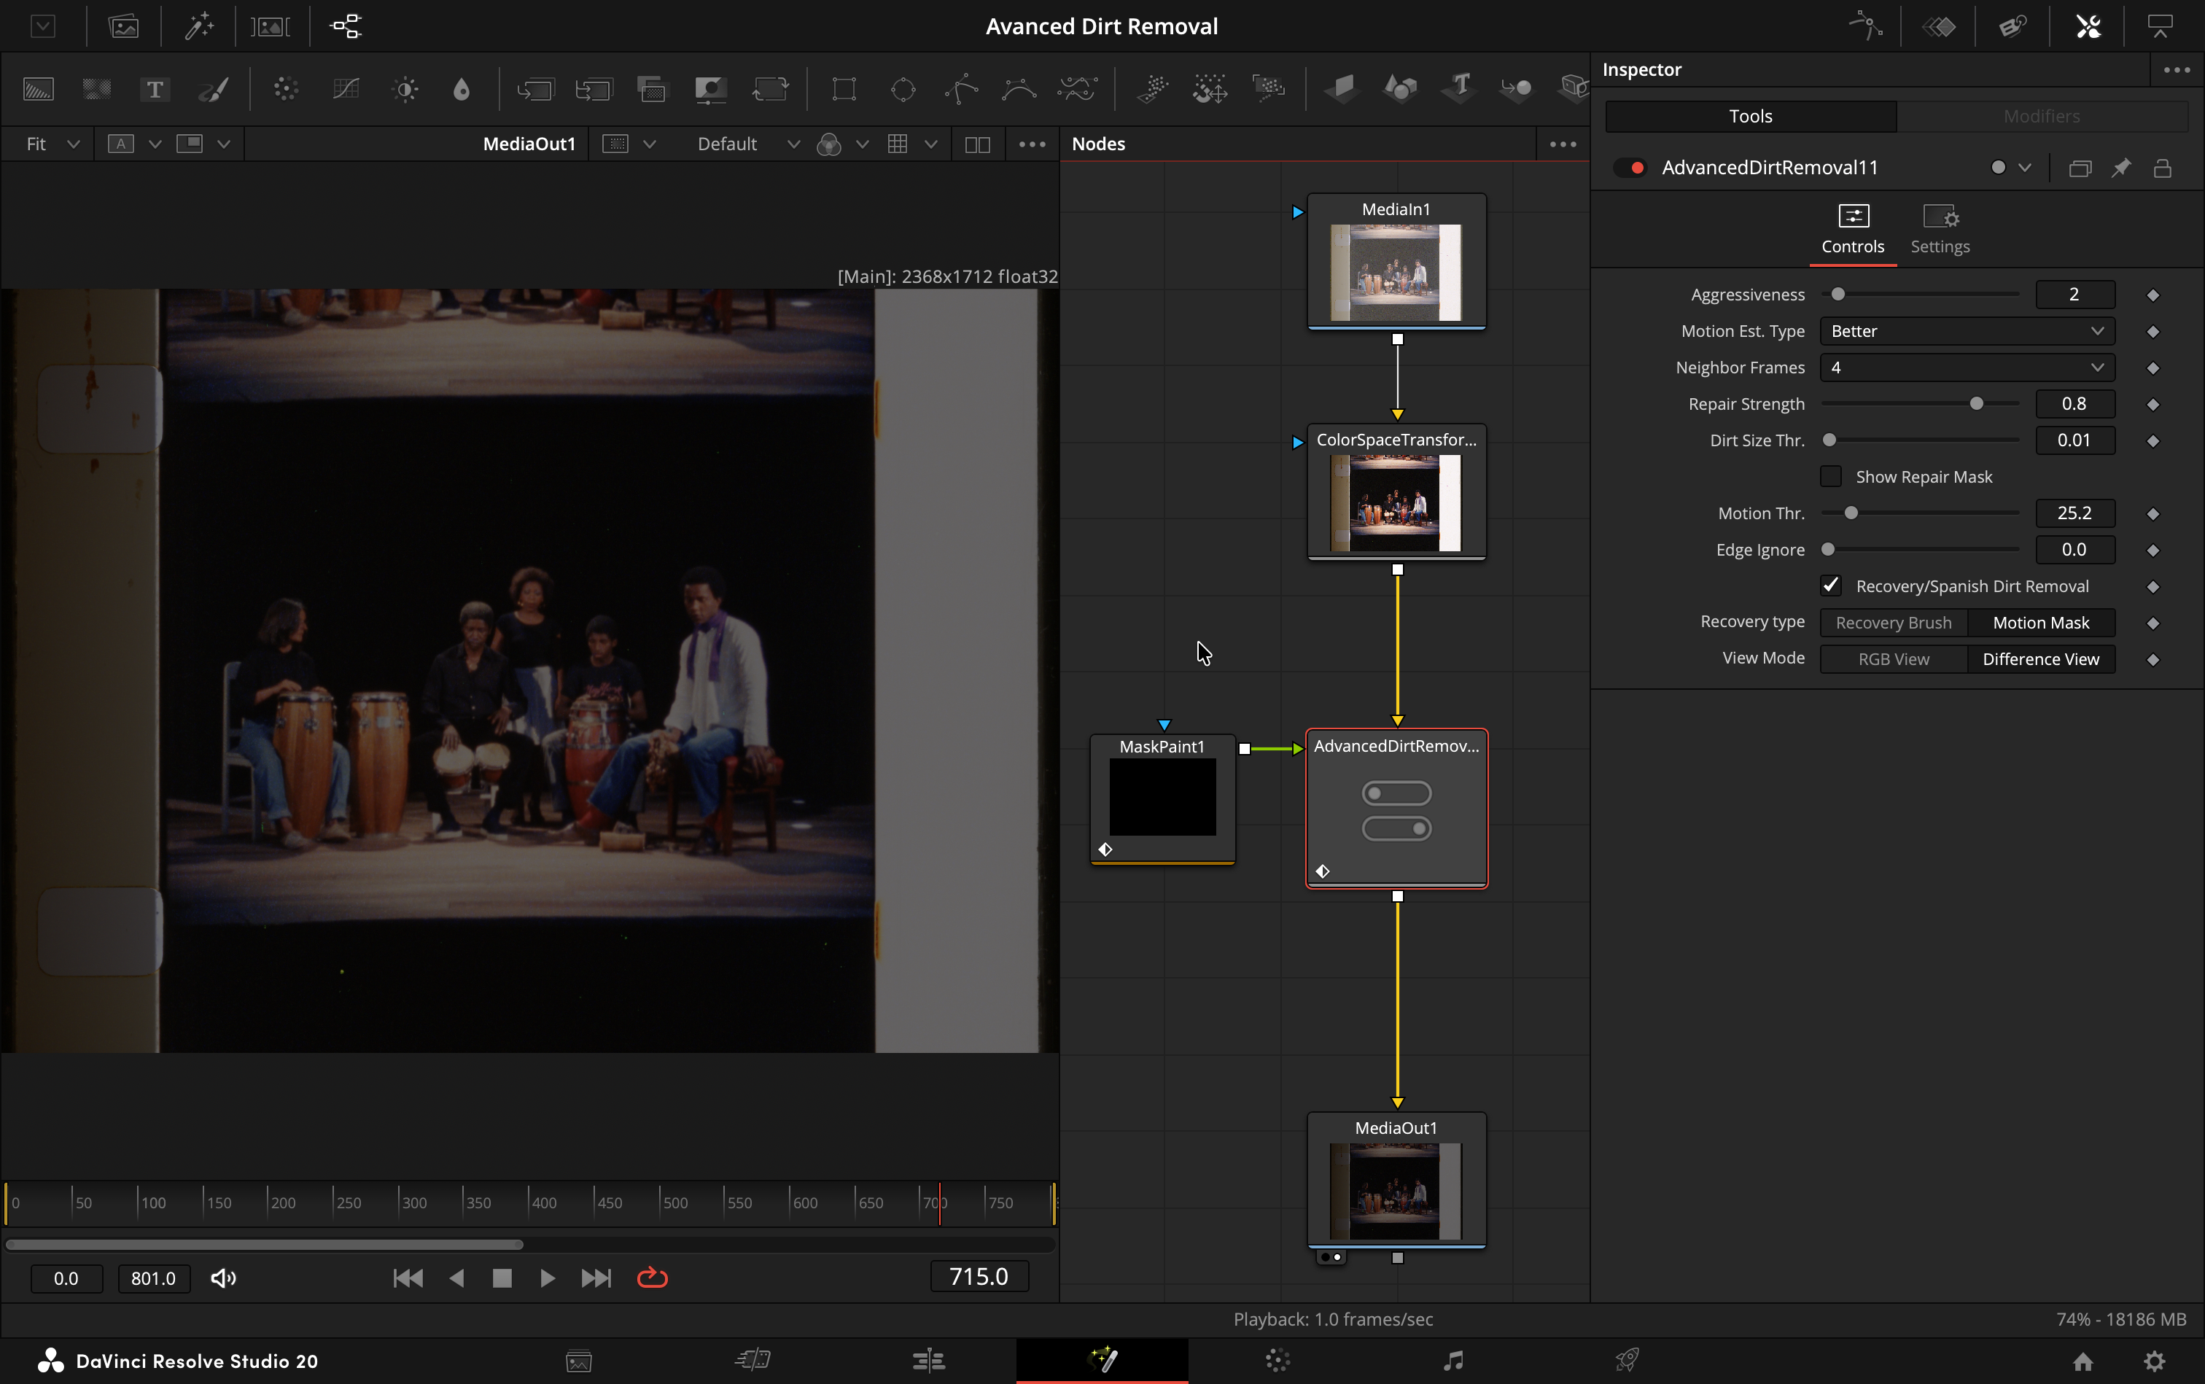The image size is (2205, 1384).
Task: Select Recovery Brush recovery type
Action: 1893,623
